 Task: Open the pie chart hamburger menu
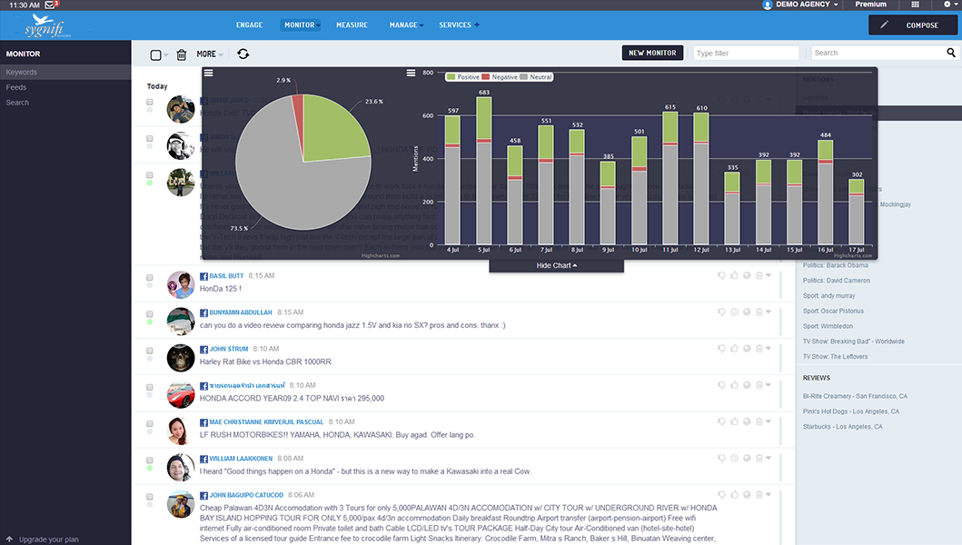(208, 73)
